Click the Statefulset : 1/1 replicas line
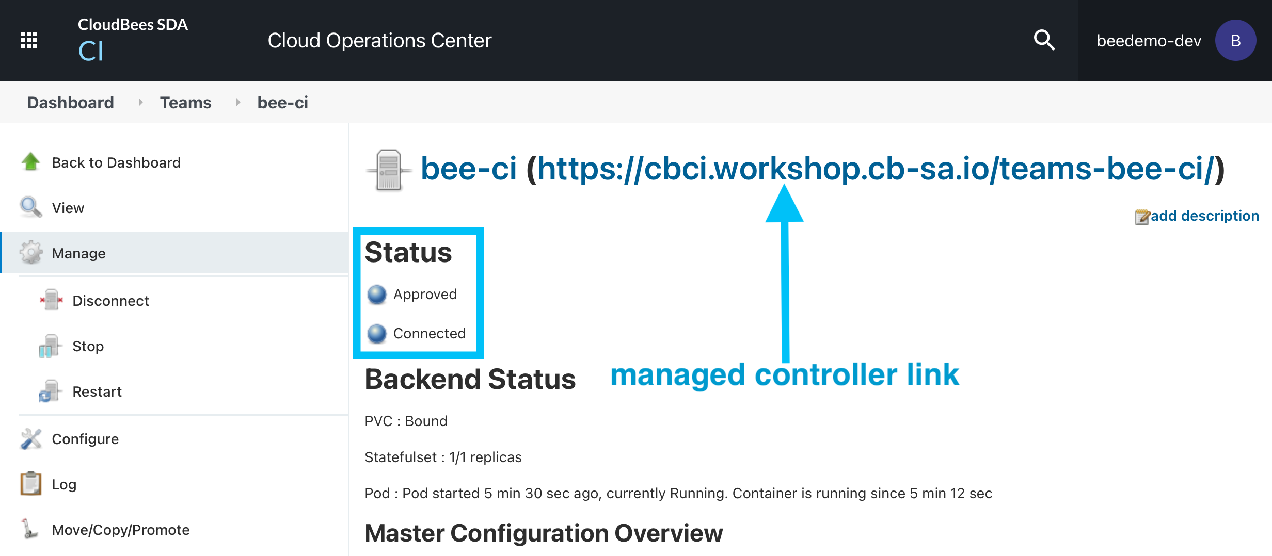 (443, 457)
